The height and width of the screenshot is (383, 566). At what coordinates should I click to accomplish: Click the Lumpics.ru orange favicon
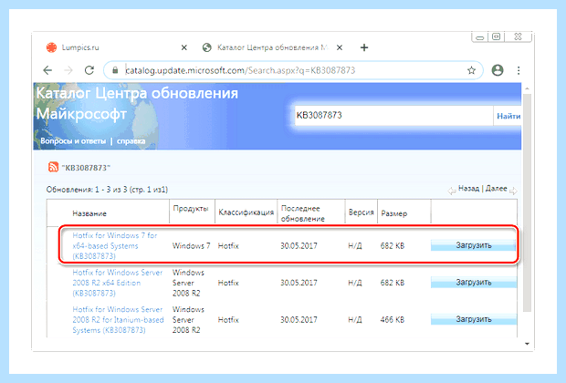(52, 47)
